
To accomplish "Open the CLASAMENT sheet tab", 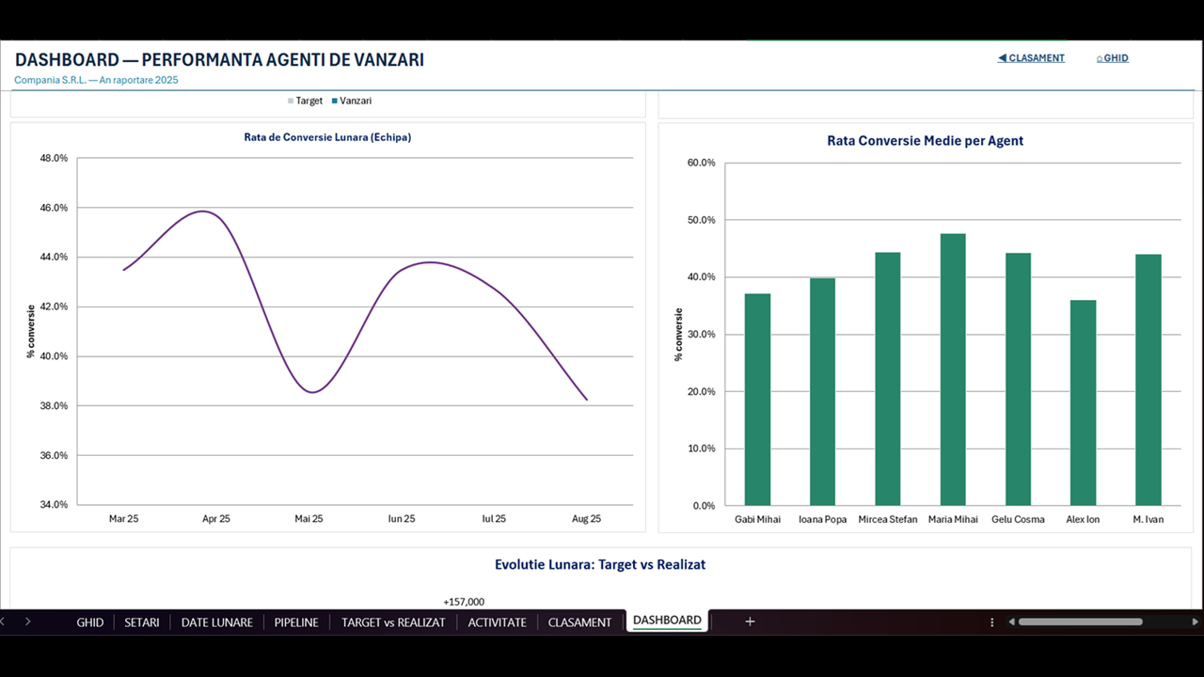I will pos(579,622).
